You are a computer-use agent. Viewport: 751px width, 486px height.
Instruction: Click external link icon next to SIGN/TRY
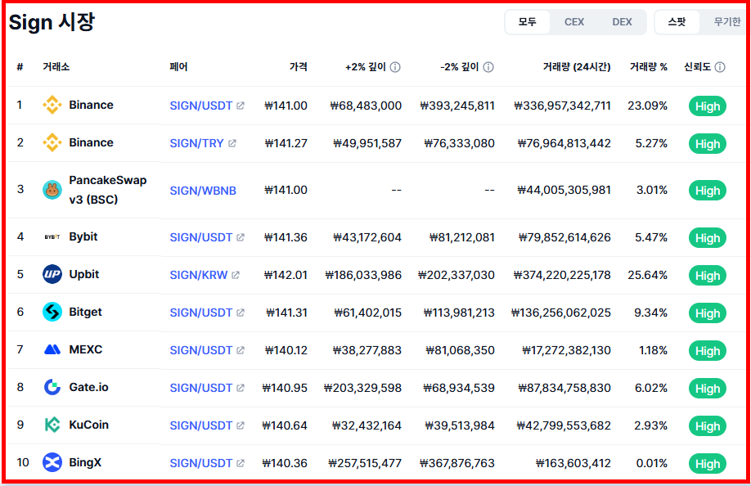[232, 143]
